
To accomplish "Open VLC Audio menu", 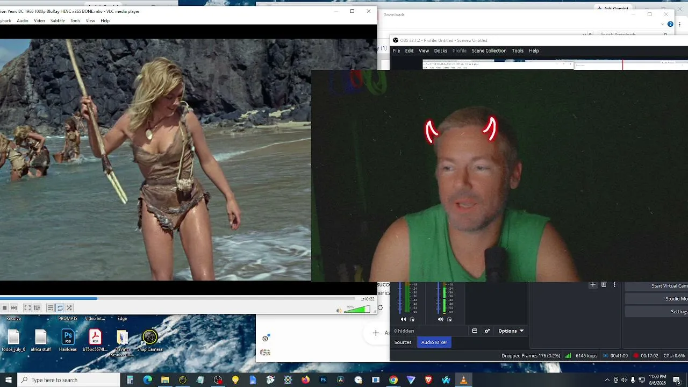I will (23, 21).
